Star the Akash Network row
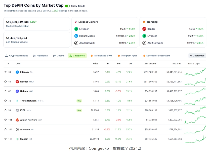This screenshot has width=209, height=152. [6, 120]
